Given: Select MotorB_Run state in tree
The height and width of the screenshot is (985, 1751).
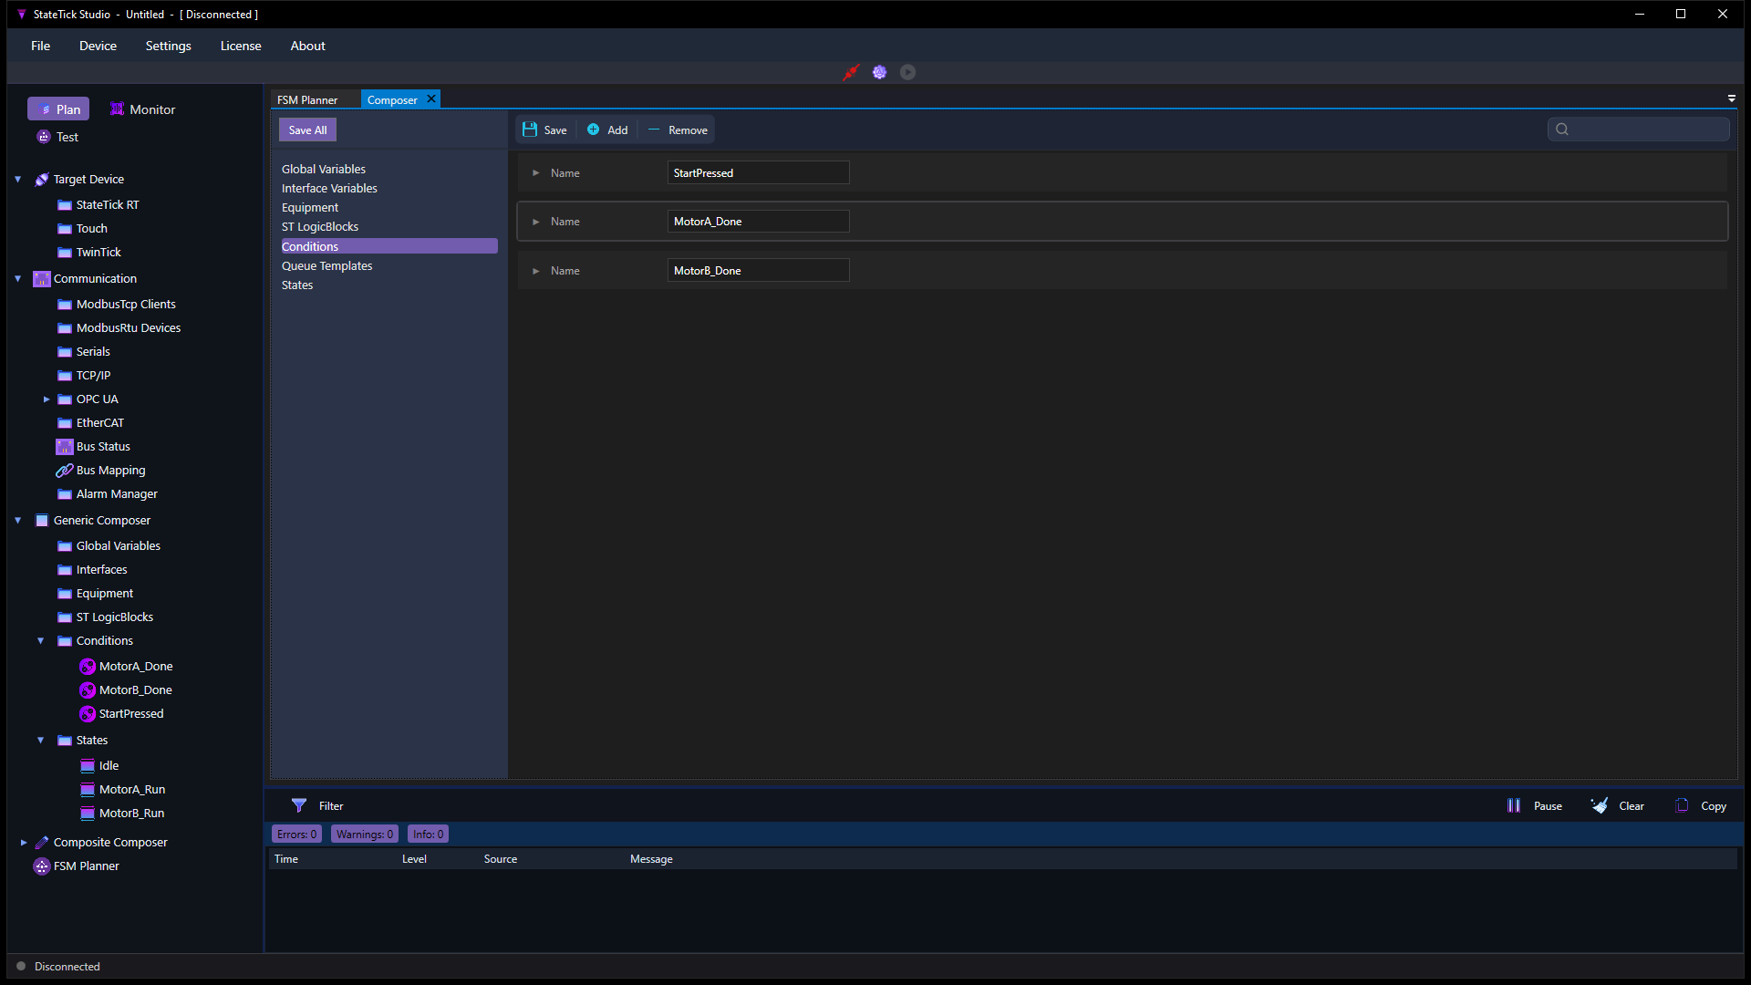Looking at the screenshot, I should (x=122, y=814).
